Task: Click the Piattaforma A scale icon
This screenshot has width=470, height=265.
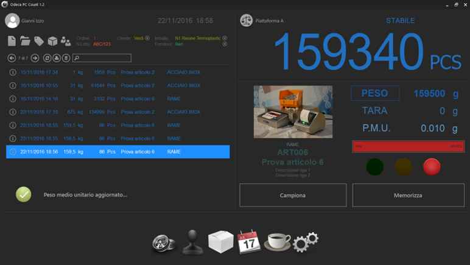Action: 247,20
